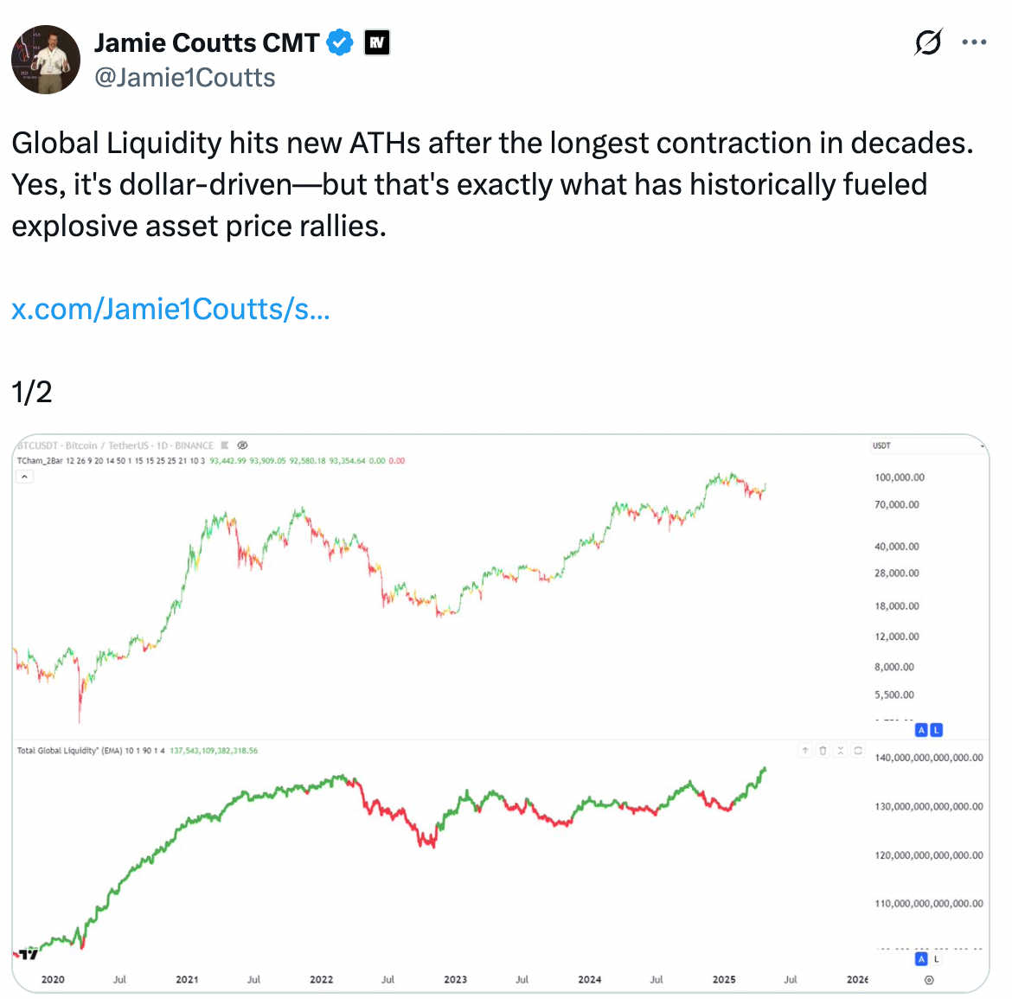
Task: Collapse the Global Liquidity pane
Action: click(x=841, y=751)
